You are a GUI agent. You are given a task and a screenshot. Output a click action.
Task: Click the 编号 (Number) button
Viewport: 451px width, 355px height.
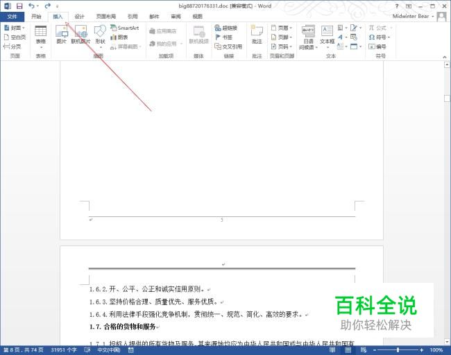[377, 46]
